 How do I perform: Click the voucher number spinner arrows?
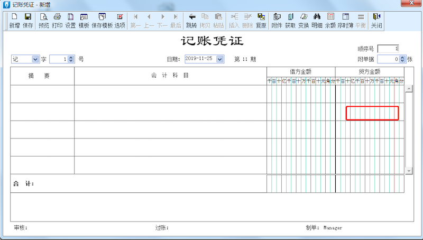[71, 59]
